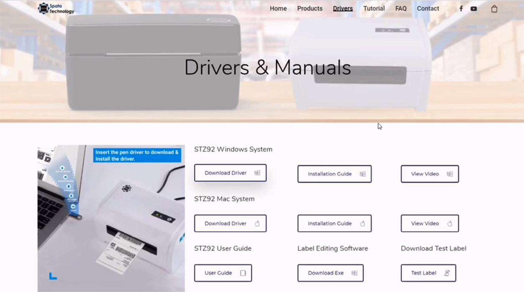Image resolution: width=524 pixels, height=292 pixels.
Task: Select Drivers in the navigation bar
Action: click(x=342, y=9)
